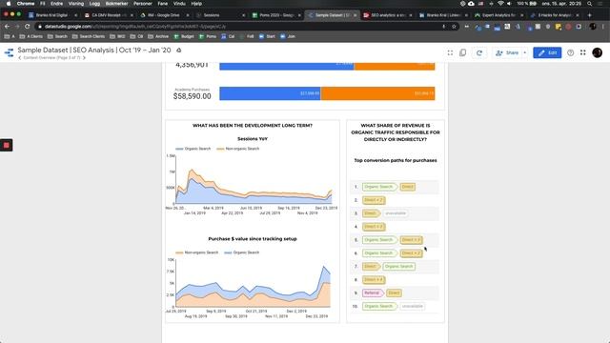Toggle Organic Search legend in Purchase value chart

tap(241, 252)
